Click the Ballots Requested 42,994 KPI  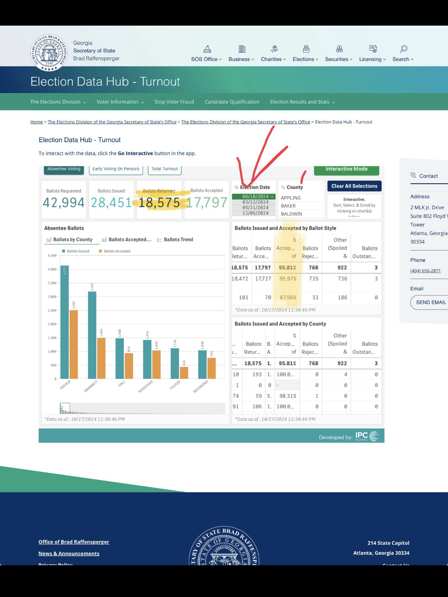click(x=63, y=199)
